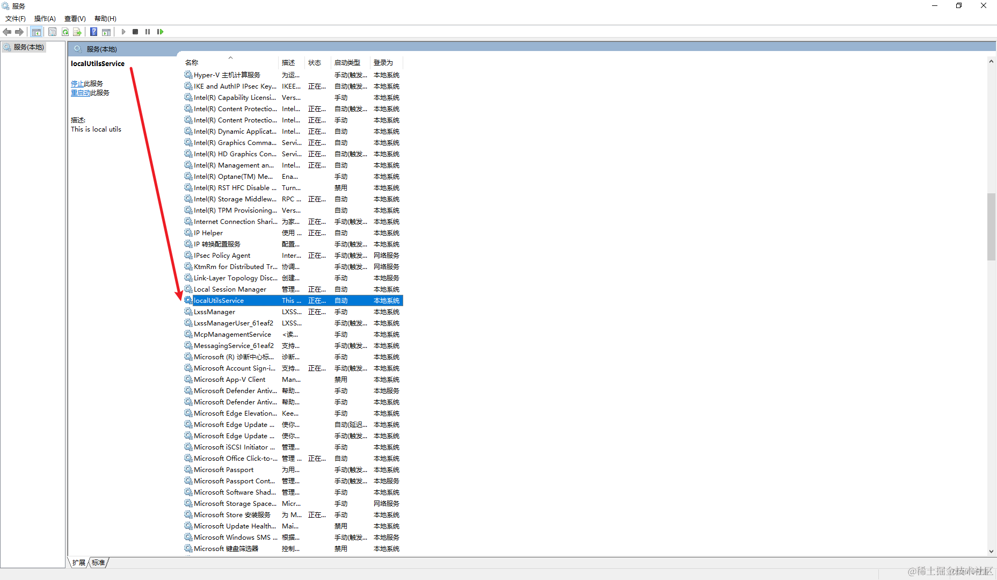Select the Intel(R) Dynamic Applicat... service

click(x=293, y=132)
